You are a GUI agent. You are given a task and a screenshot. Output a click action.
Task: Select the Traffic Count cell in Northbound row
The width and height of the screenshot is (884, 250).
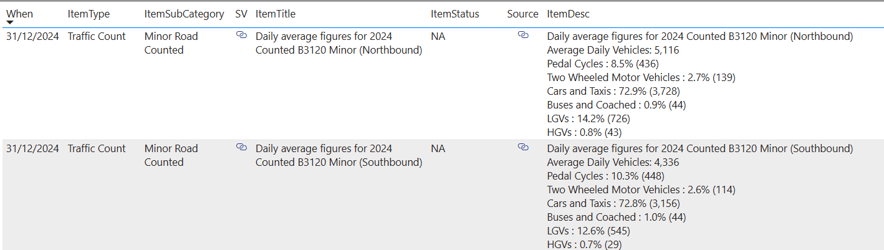(x=97, y=36)
